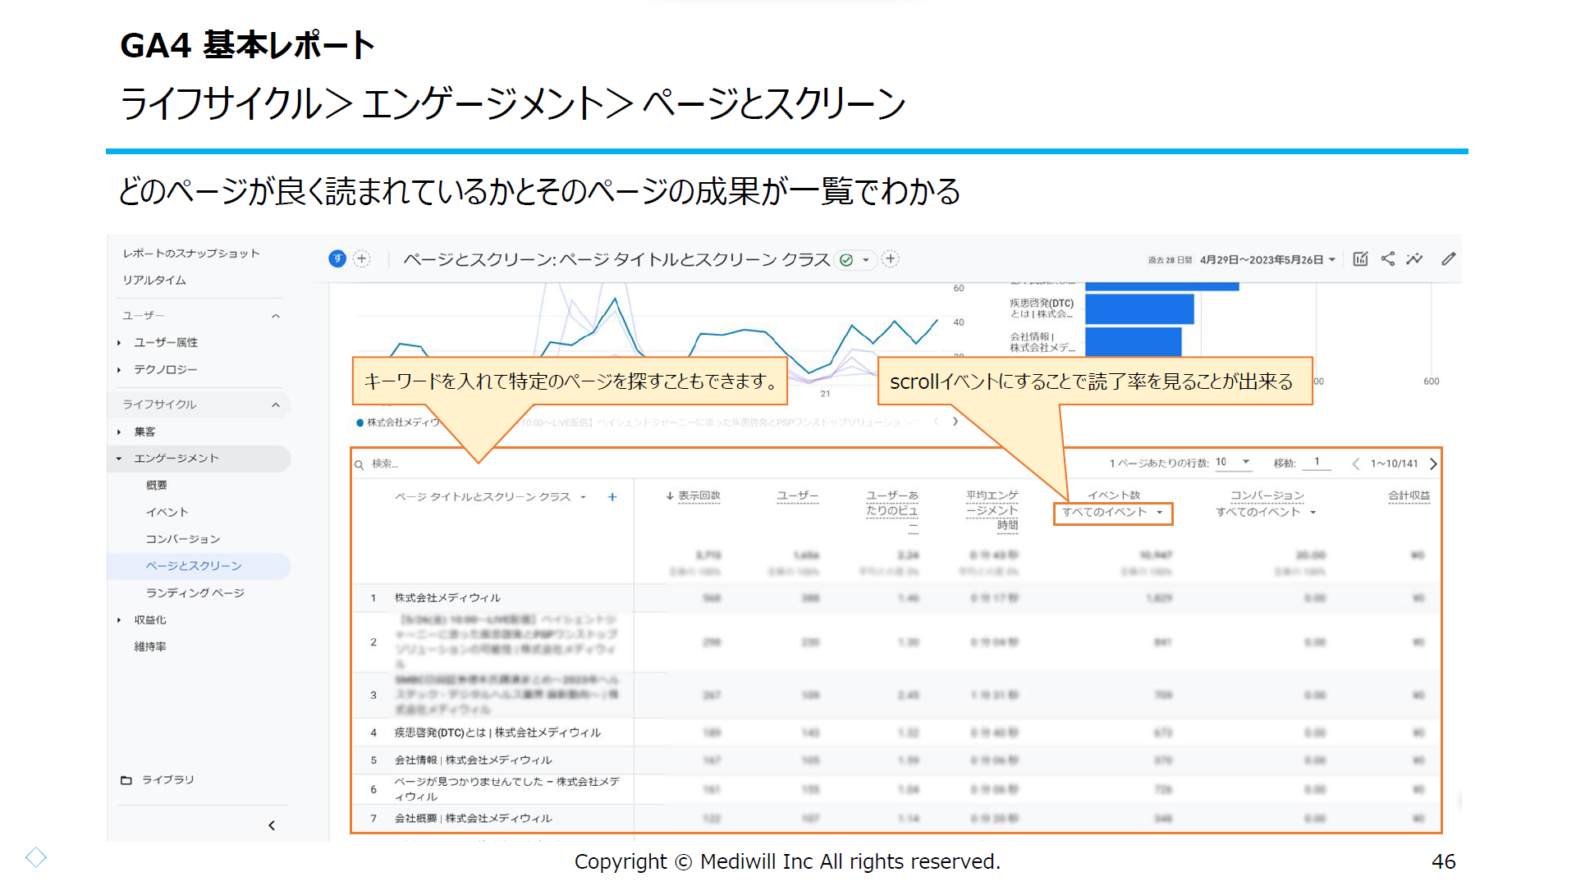Open レポートのスナップショット in sidebar
Viewport: 1576px width, 886px height.
pyautogui.click(x=191, y=253)
